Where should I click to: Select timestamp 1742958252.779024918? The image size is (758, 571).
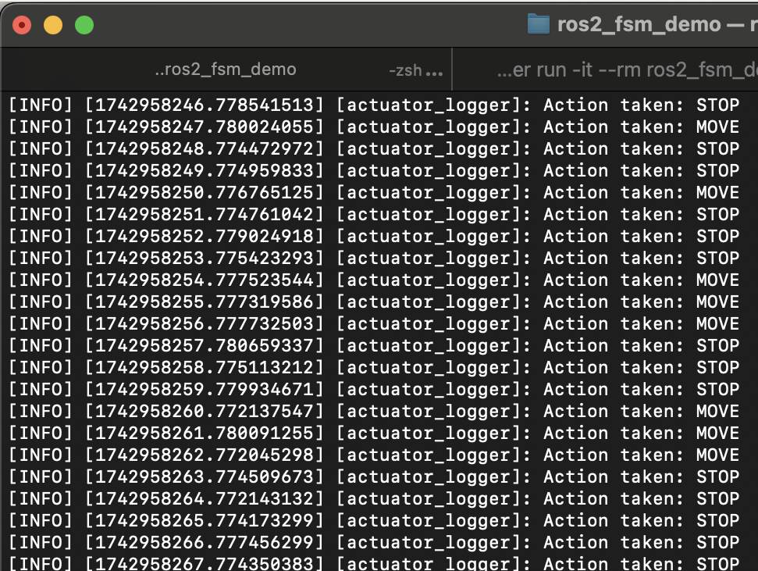205,236
